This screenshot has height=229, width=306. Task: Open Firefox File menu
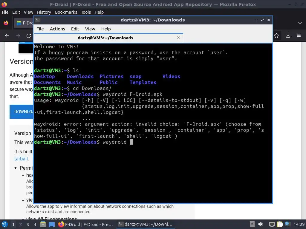(5, 12)
